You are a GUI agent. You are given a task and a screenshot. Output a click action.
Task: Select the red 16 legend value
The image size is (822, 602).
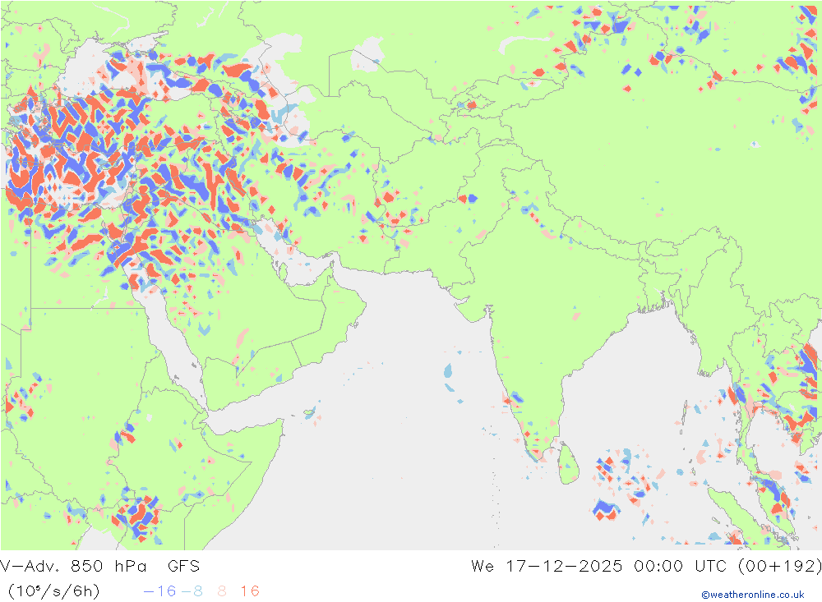[x=250, y=591]
